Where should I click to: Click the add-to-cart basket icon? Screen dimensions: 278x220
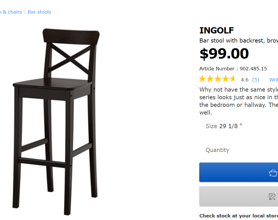point(273,173)
